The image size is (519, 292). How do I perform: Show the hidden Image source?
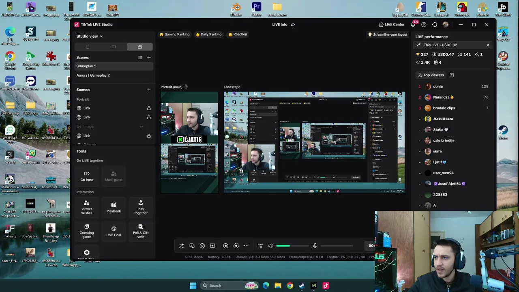pyautogui.click(x=142, y=127)
